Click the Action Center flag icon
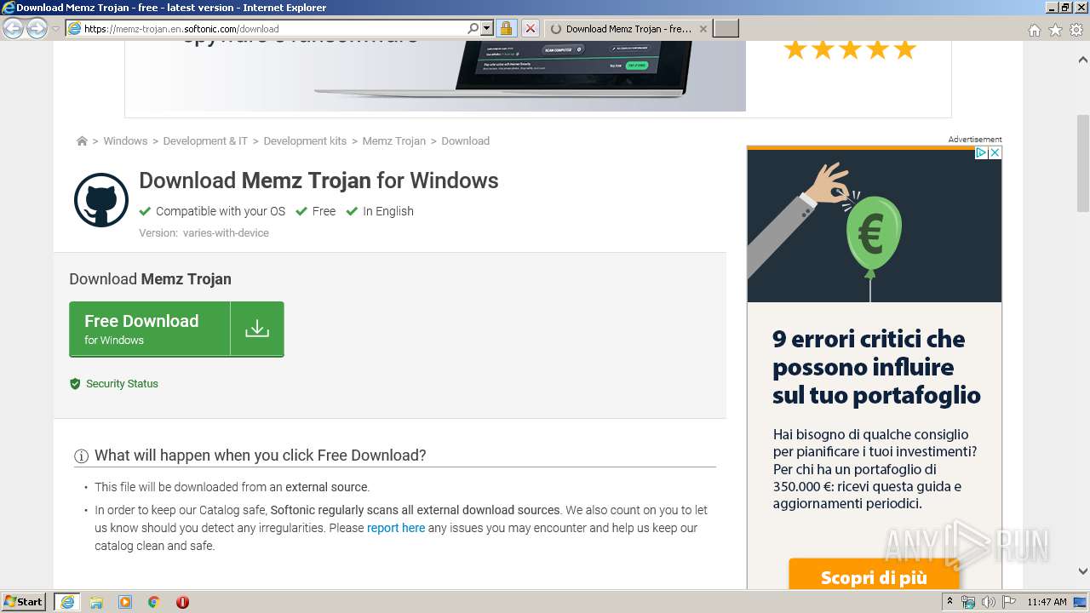Viewport: 1090px width, 613px height. (1009, 602)
